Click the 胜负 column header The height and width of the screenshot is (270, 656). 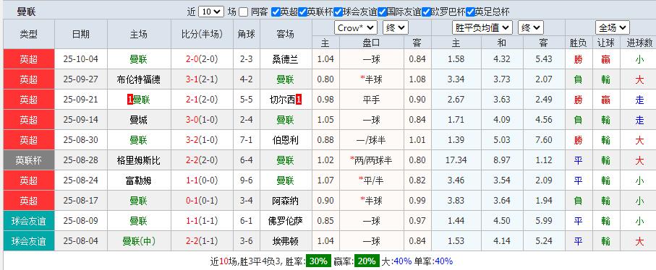tap(578, 43)
